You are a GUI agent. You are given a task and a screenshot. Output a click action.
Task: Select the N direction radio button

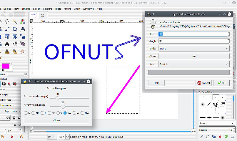(x=26, y=113)
